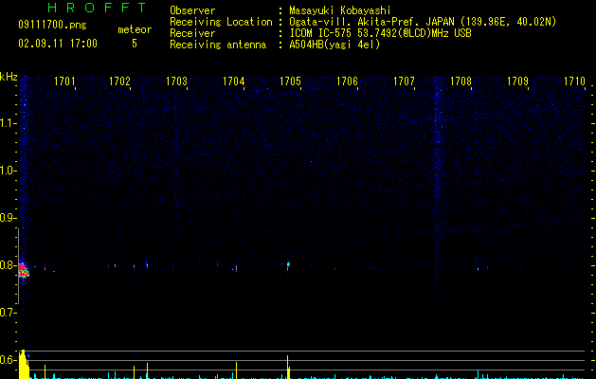Click the 0.8 kHz axis label
This screenshot has height=379, width=596.
click(8, 265)
